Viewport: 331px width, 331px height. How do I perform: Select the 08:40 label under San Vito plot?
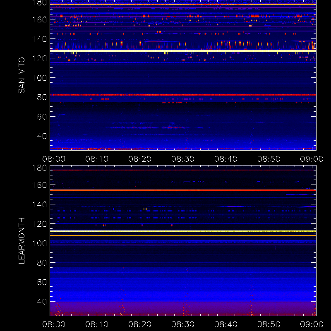[x=226, y=159]
